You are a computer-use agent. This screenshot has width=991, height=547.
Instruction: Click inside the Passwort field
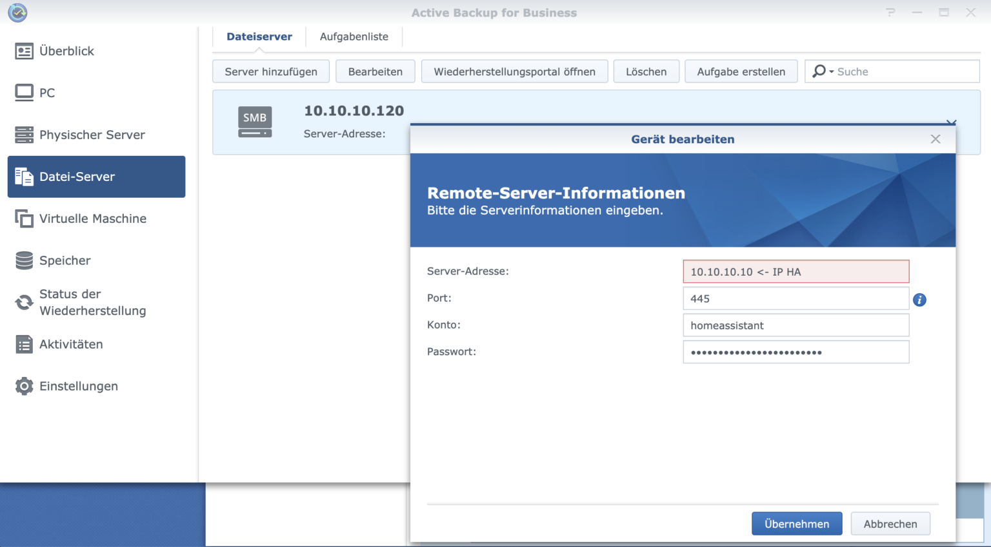[796, 351]
